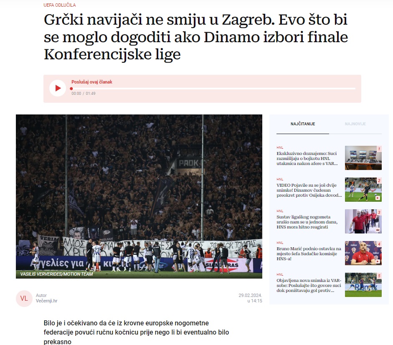Play the article audio
The width and height of the screenshot is (393, 345).
click(x=58, y=88)
